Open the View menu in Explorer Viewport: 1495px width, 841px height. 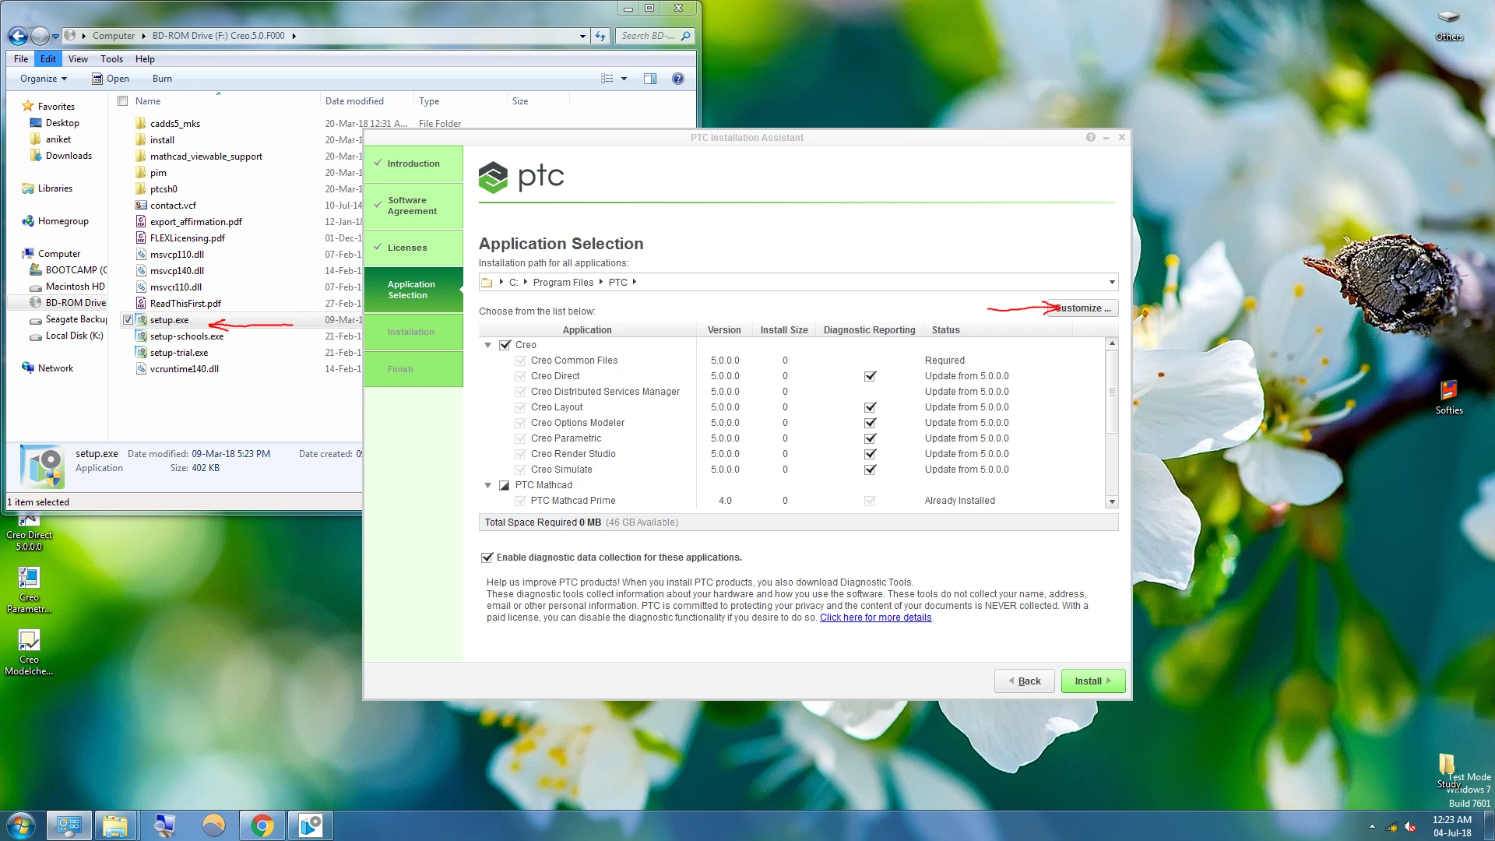pyautogui.click(x=78, y=59)
